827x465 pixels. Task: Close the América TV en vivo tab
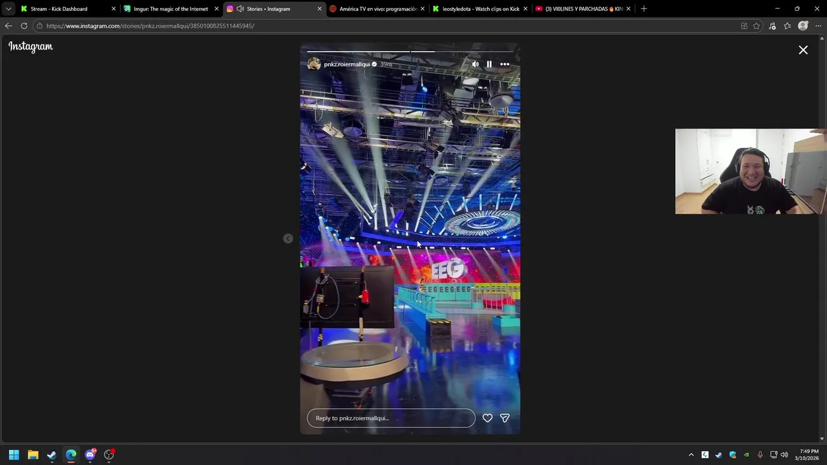(423, 9)
